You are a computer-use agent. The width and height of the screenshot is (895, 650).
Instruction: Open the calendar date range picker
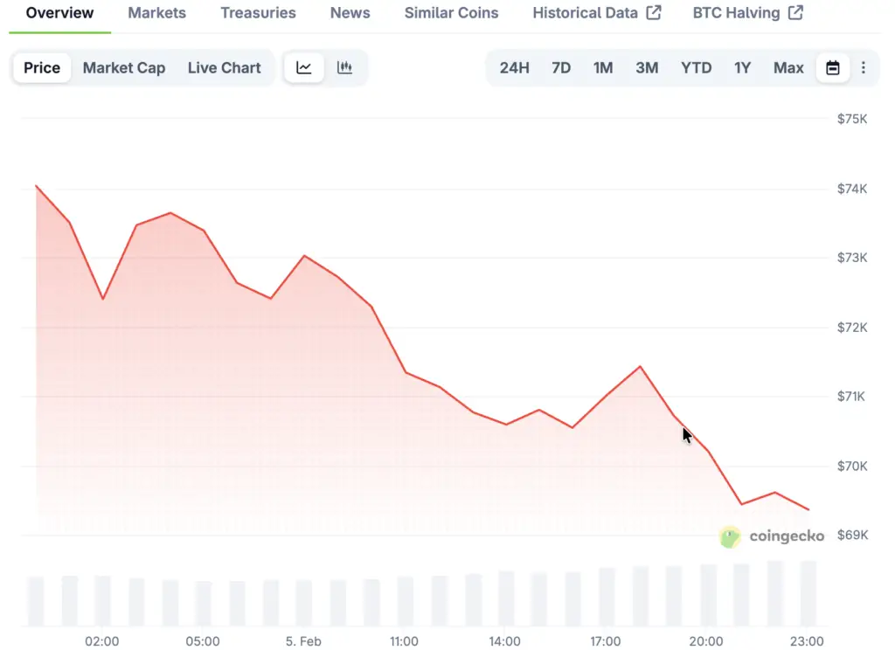(x=833, y=68)
